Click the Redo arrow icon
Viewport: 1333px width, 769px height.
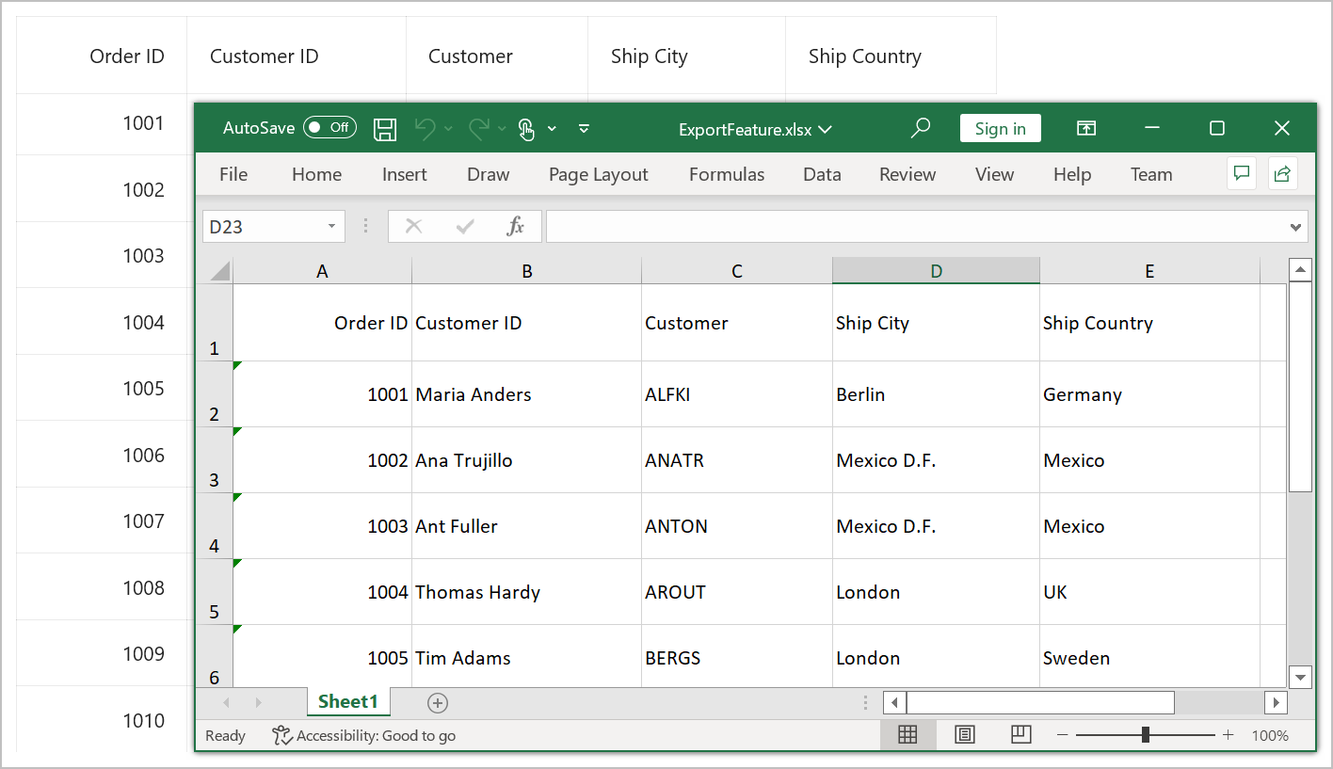pyautogui.click(x=479, y=129)
